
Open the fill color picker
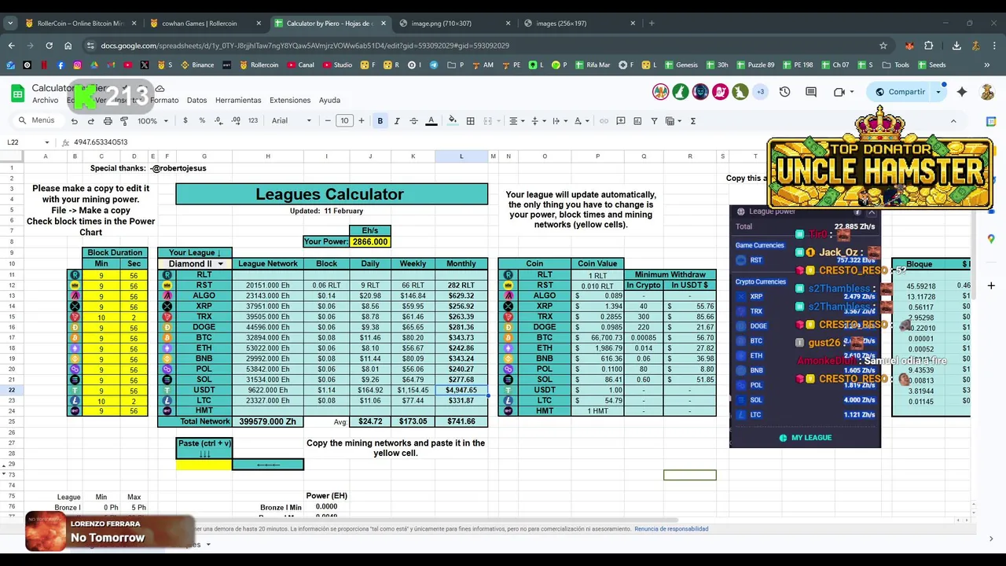[452, 121]
